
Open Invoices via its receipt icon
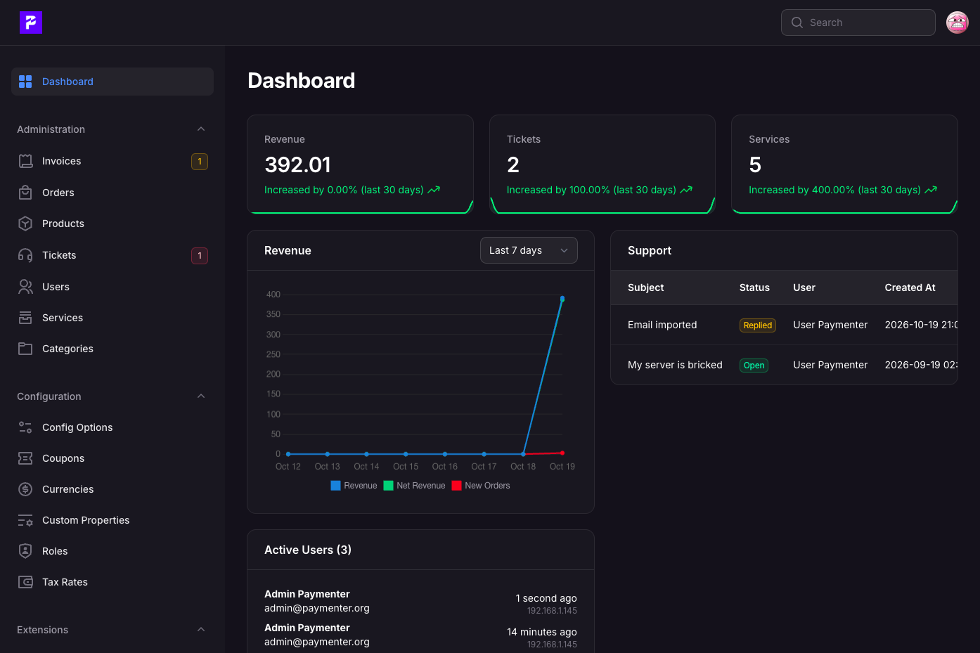(25, 161)
